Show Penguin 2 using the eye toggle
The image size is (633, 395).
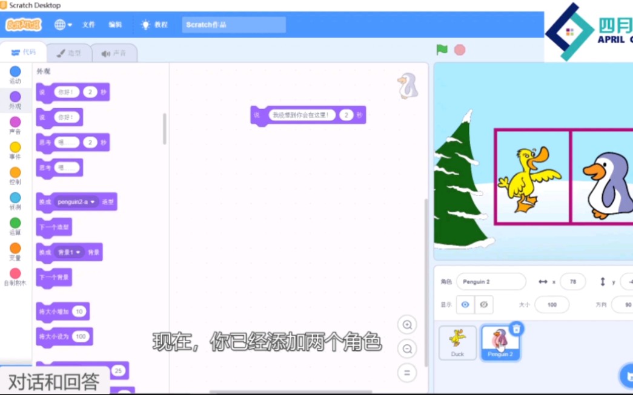[x=464, y=305]
